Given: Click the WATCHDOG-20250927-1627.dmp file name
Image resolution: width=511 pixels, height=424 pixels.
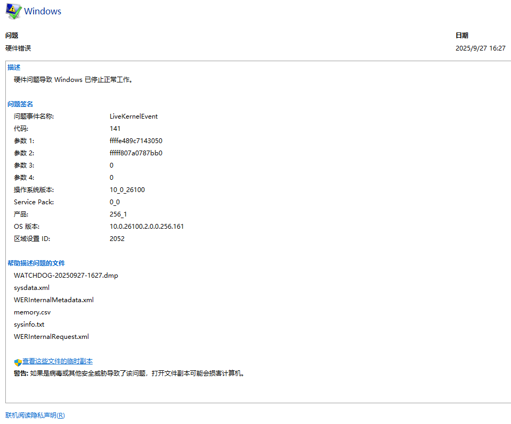Looking at the screenshot, I should (x=66, y=276).
